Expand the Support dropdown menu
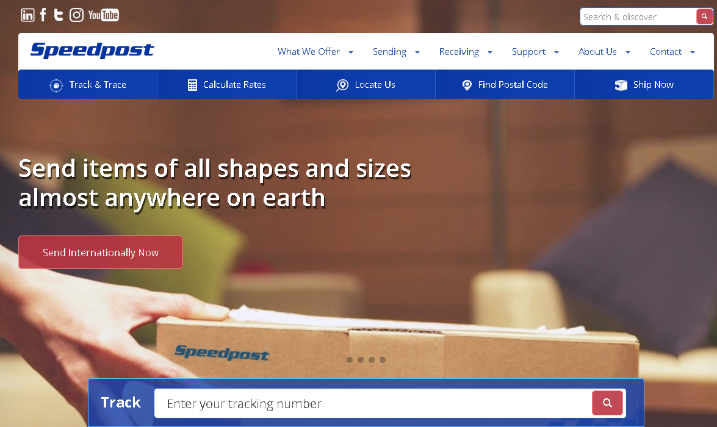This screenshot has width=717, height=427. [535, 52]
